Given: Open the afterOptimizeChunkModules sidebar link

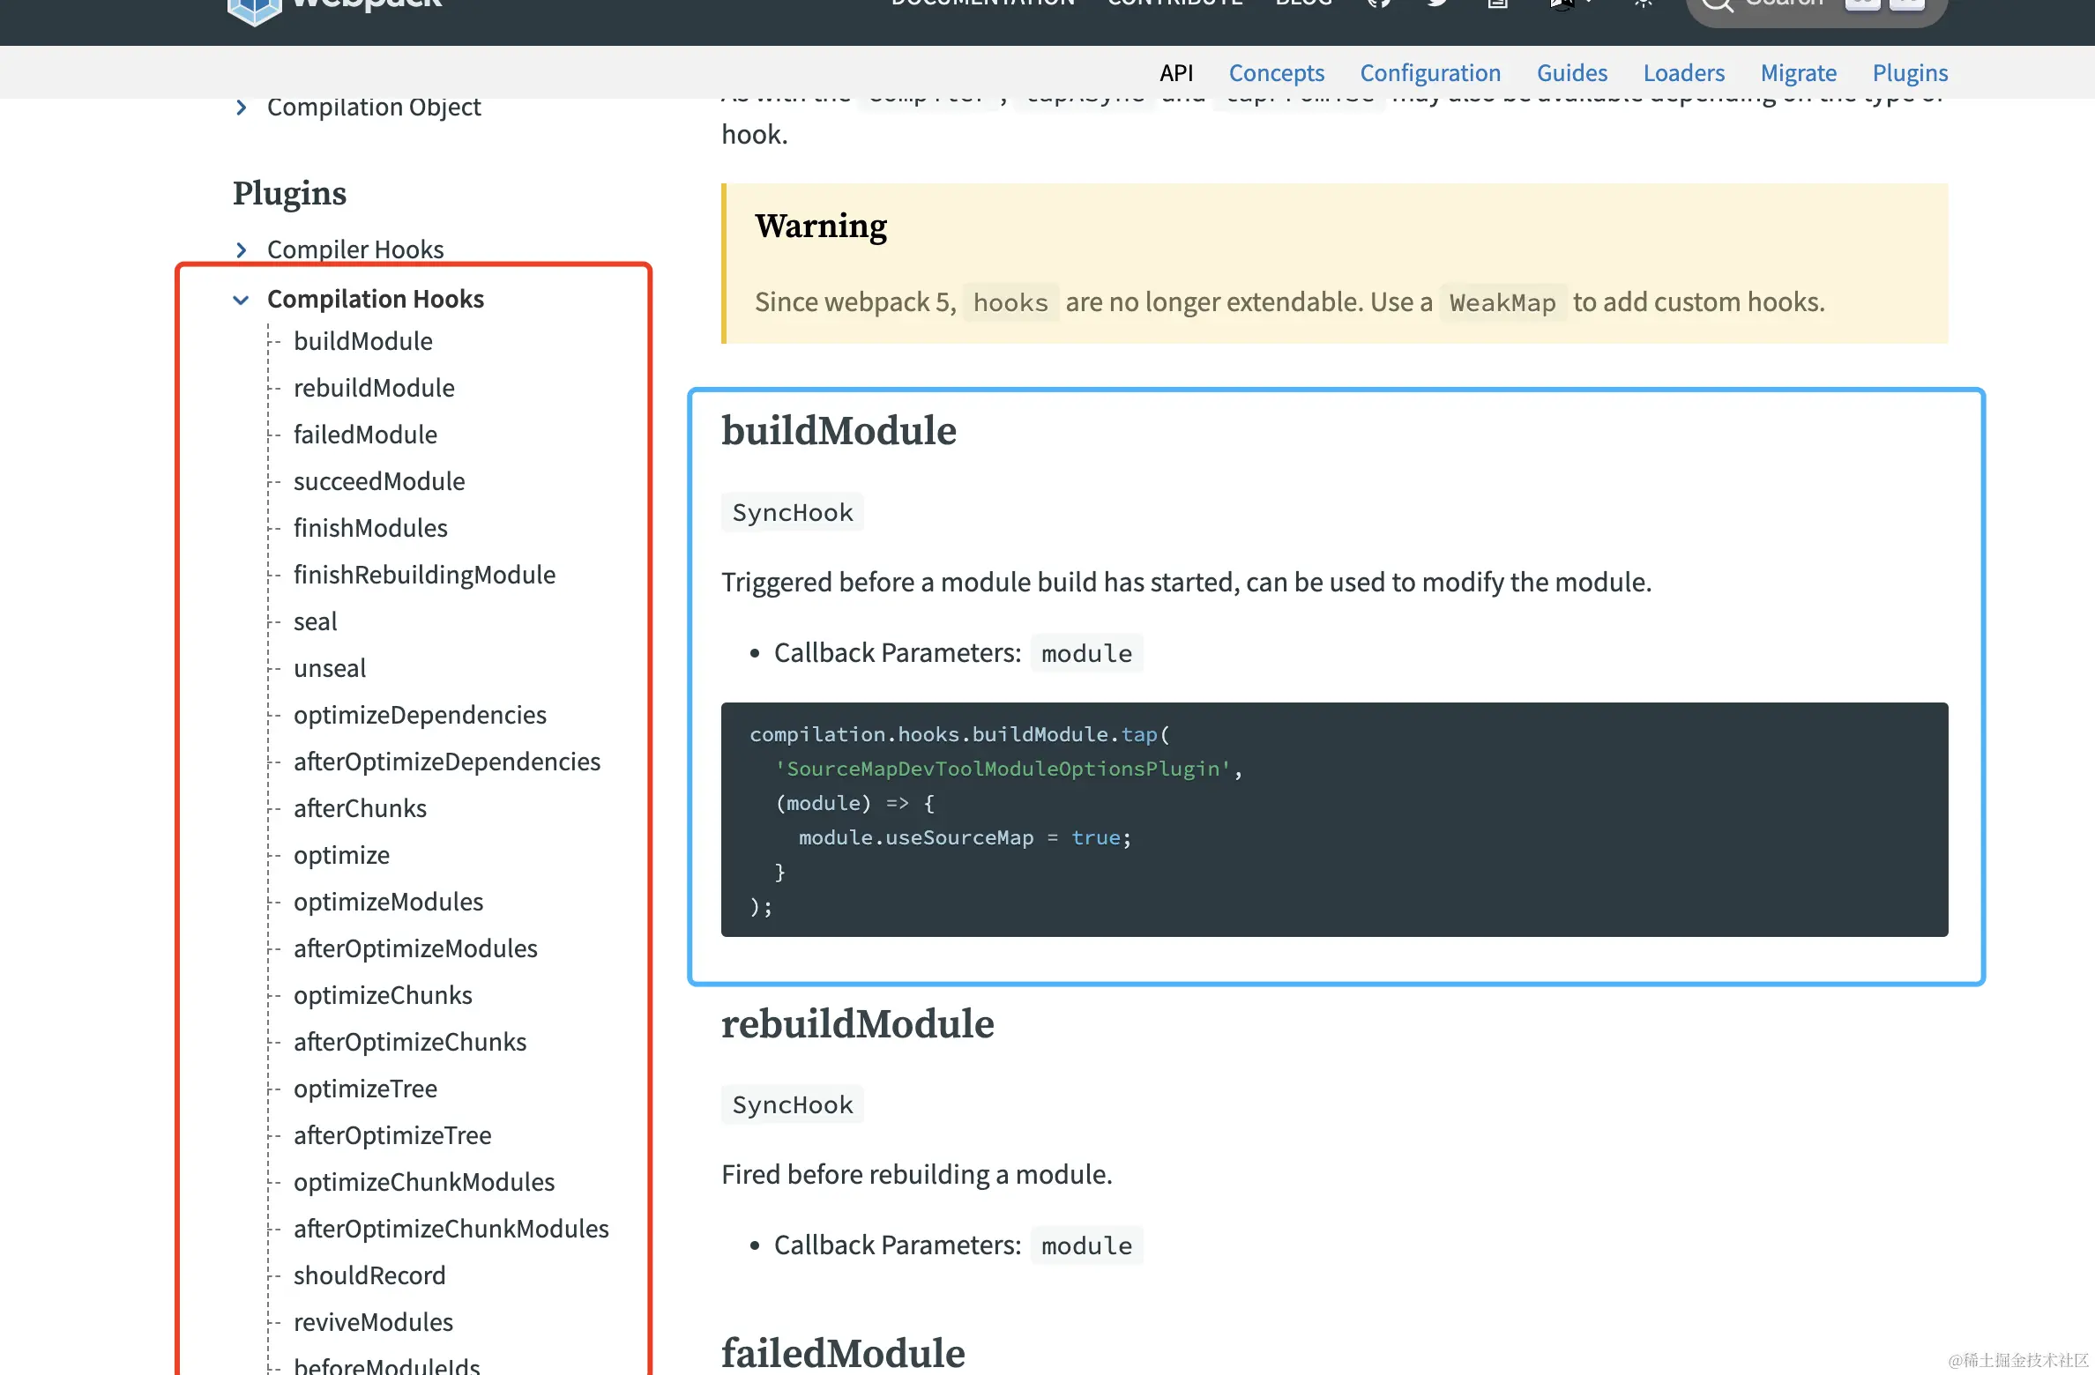Looking at the screenshot, I should coord(451,1229).
